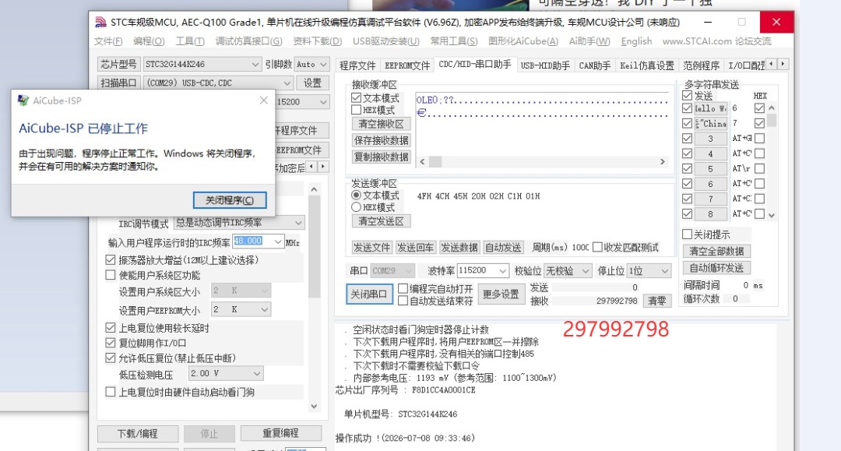Enable 收发匹配测试 checkbox
The image size is (841, 451).
pos(597,247)
